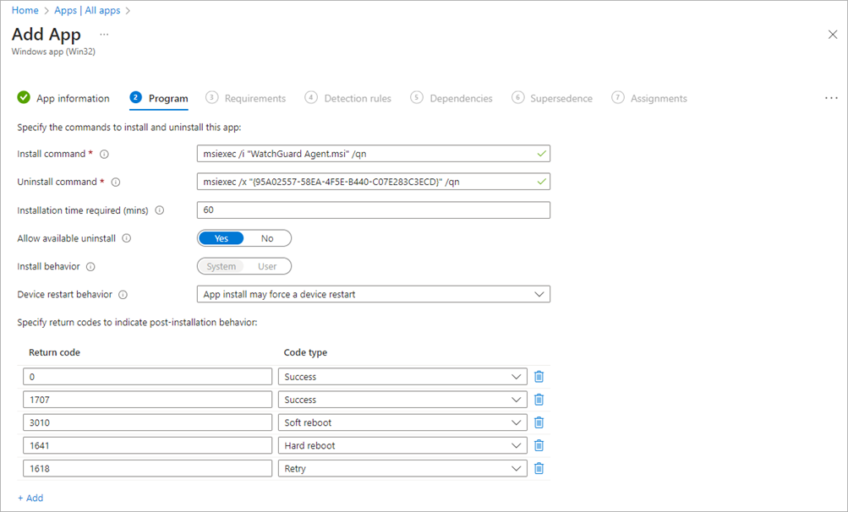Viewport: 848px width, 512px height.
Task: Remove the 3010 Soft reboot row
Action: [539, 422]
